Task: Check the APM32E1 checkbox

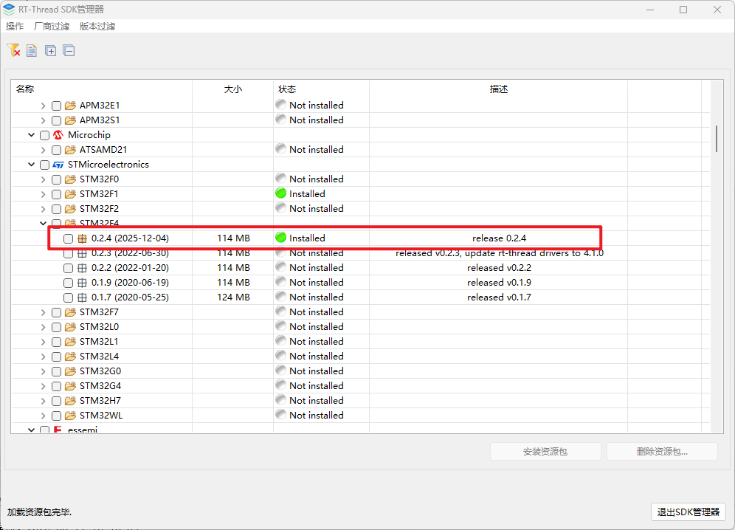Action: [x=56, y=106]
